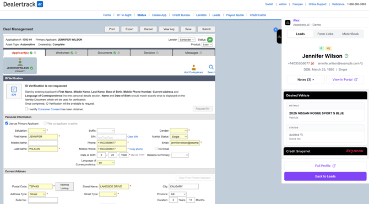
Task: Click the phone status icon next to +14035556677
Action: (x=312, y=63)
